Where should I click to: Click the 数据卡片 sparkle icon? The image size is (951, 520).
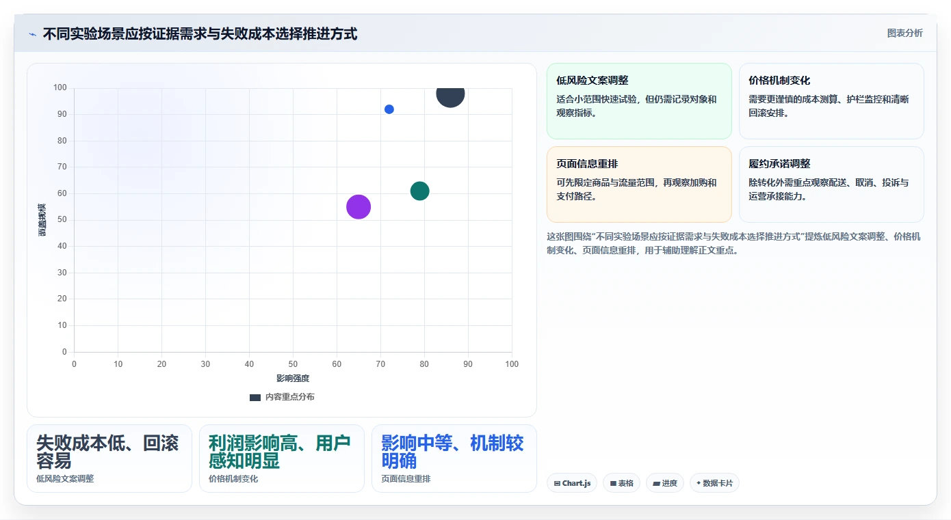[x=699, y=483]
